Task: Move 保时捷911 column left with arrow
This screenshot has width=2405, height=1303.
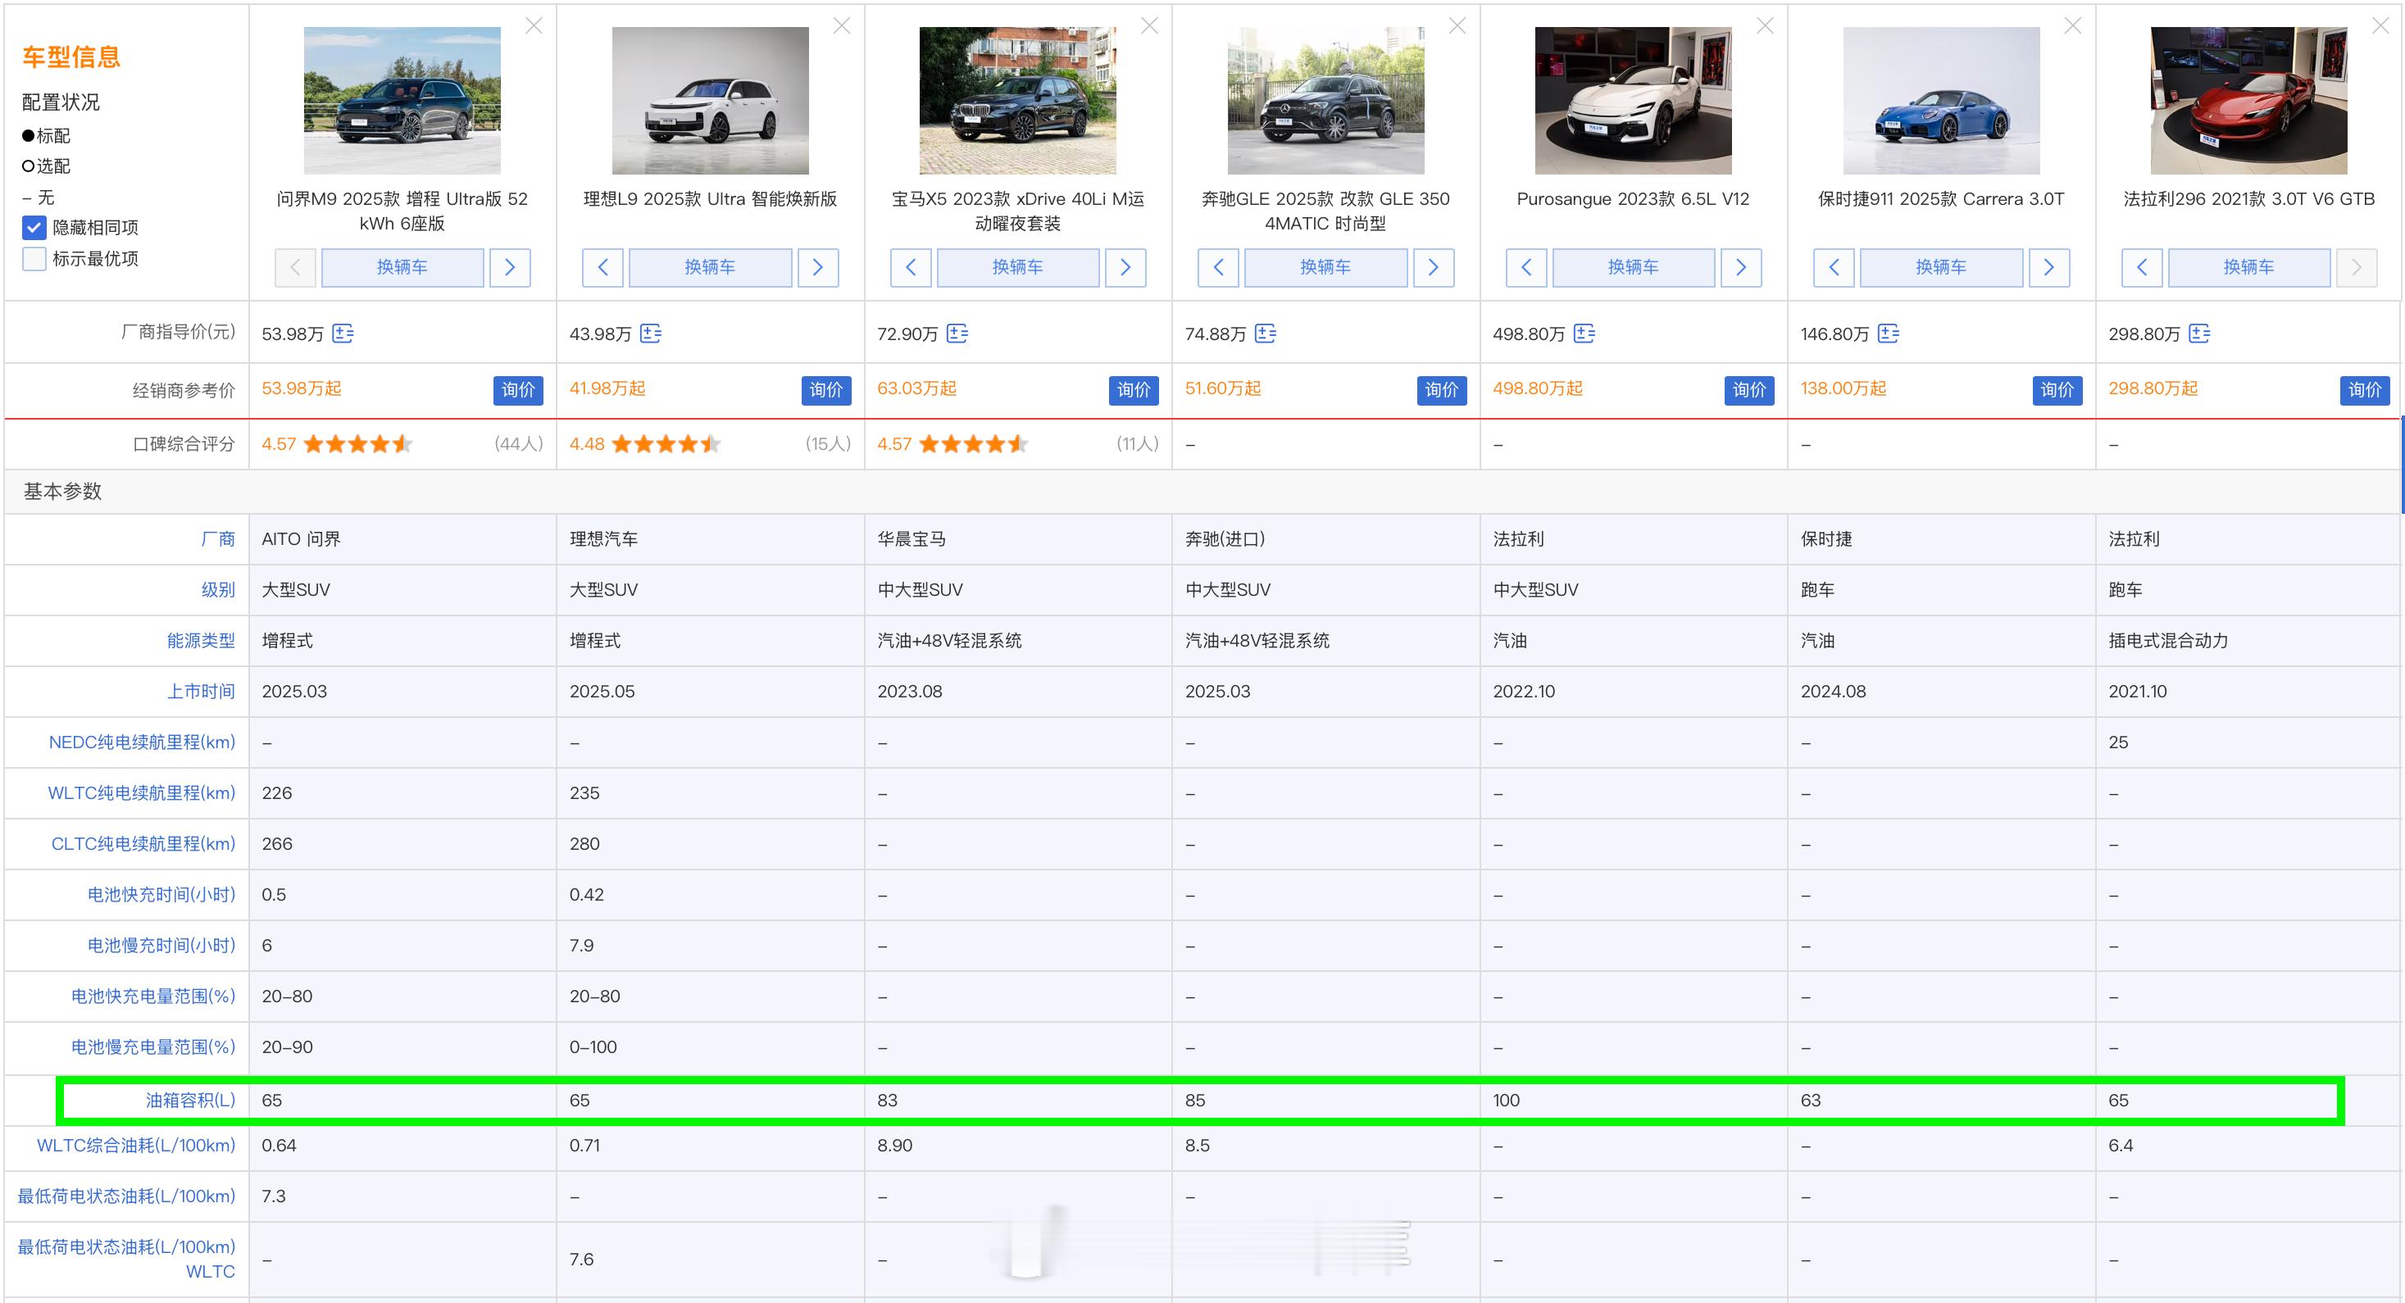Action: pyautogui.click(x=1834, y=268)
